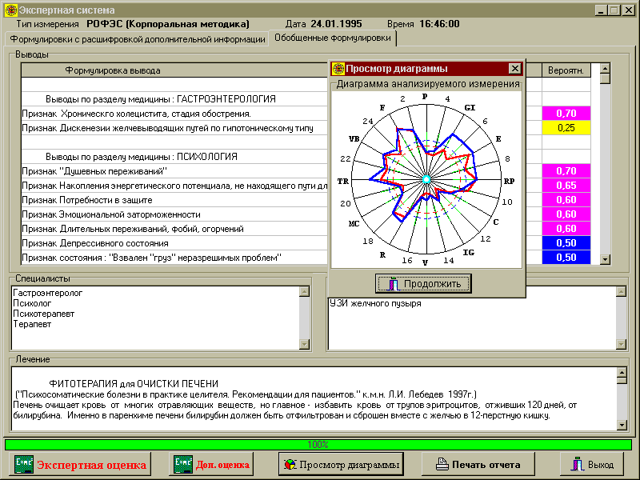Click the yellow 0,25 probability cell
The height and width of the screenshot is (480, 640).
pos(566,128)
